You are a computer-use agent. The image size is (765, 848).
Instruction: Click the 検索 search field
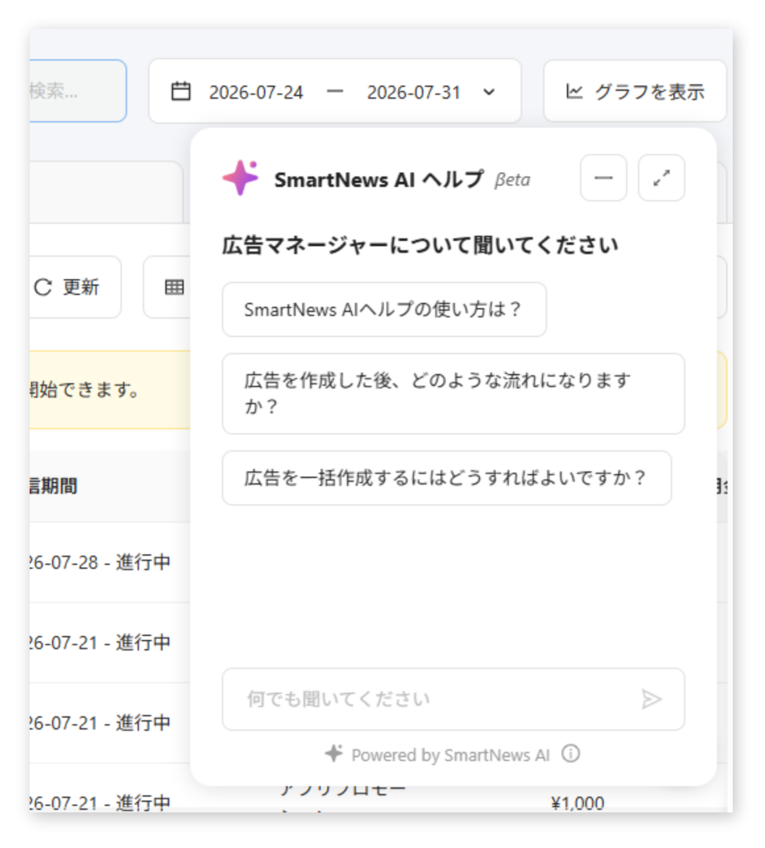pyautogui.click(x=78, y=91)
